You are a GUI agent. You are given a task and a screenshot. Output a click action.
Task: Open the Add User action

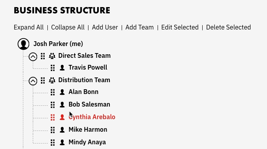pos(105,27)
